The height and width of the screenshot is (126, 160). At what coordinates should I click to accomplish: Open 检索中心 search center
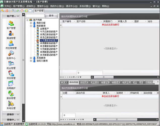(11, 55)
